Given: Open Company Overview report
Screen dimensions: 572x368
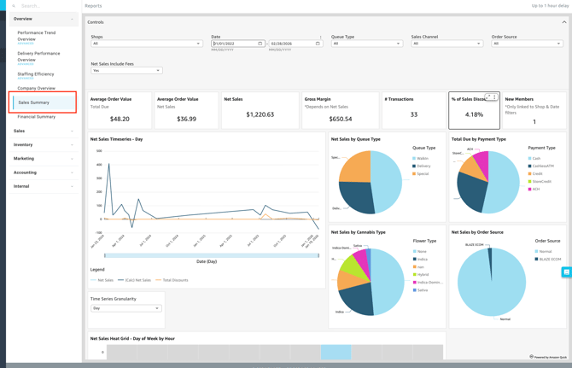Looking at the screenshot, I should pyautogui.click(x=37, y=88).
